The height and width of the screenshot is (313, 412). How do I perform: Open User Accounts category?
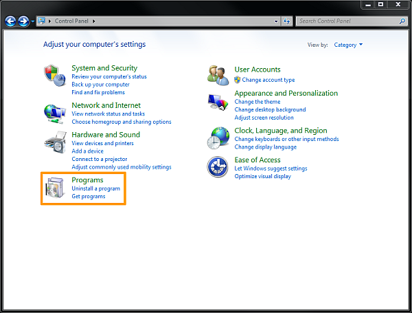coord(257,69)
